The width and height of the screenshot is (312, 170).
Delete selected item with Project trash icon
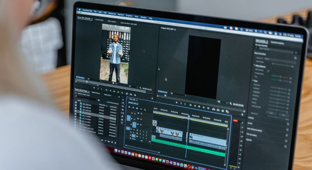tap(115, 143)
